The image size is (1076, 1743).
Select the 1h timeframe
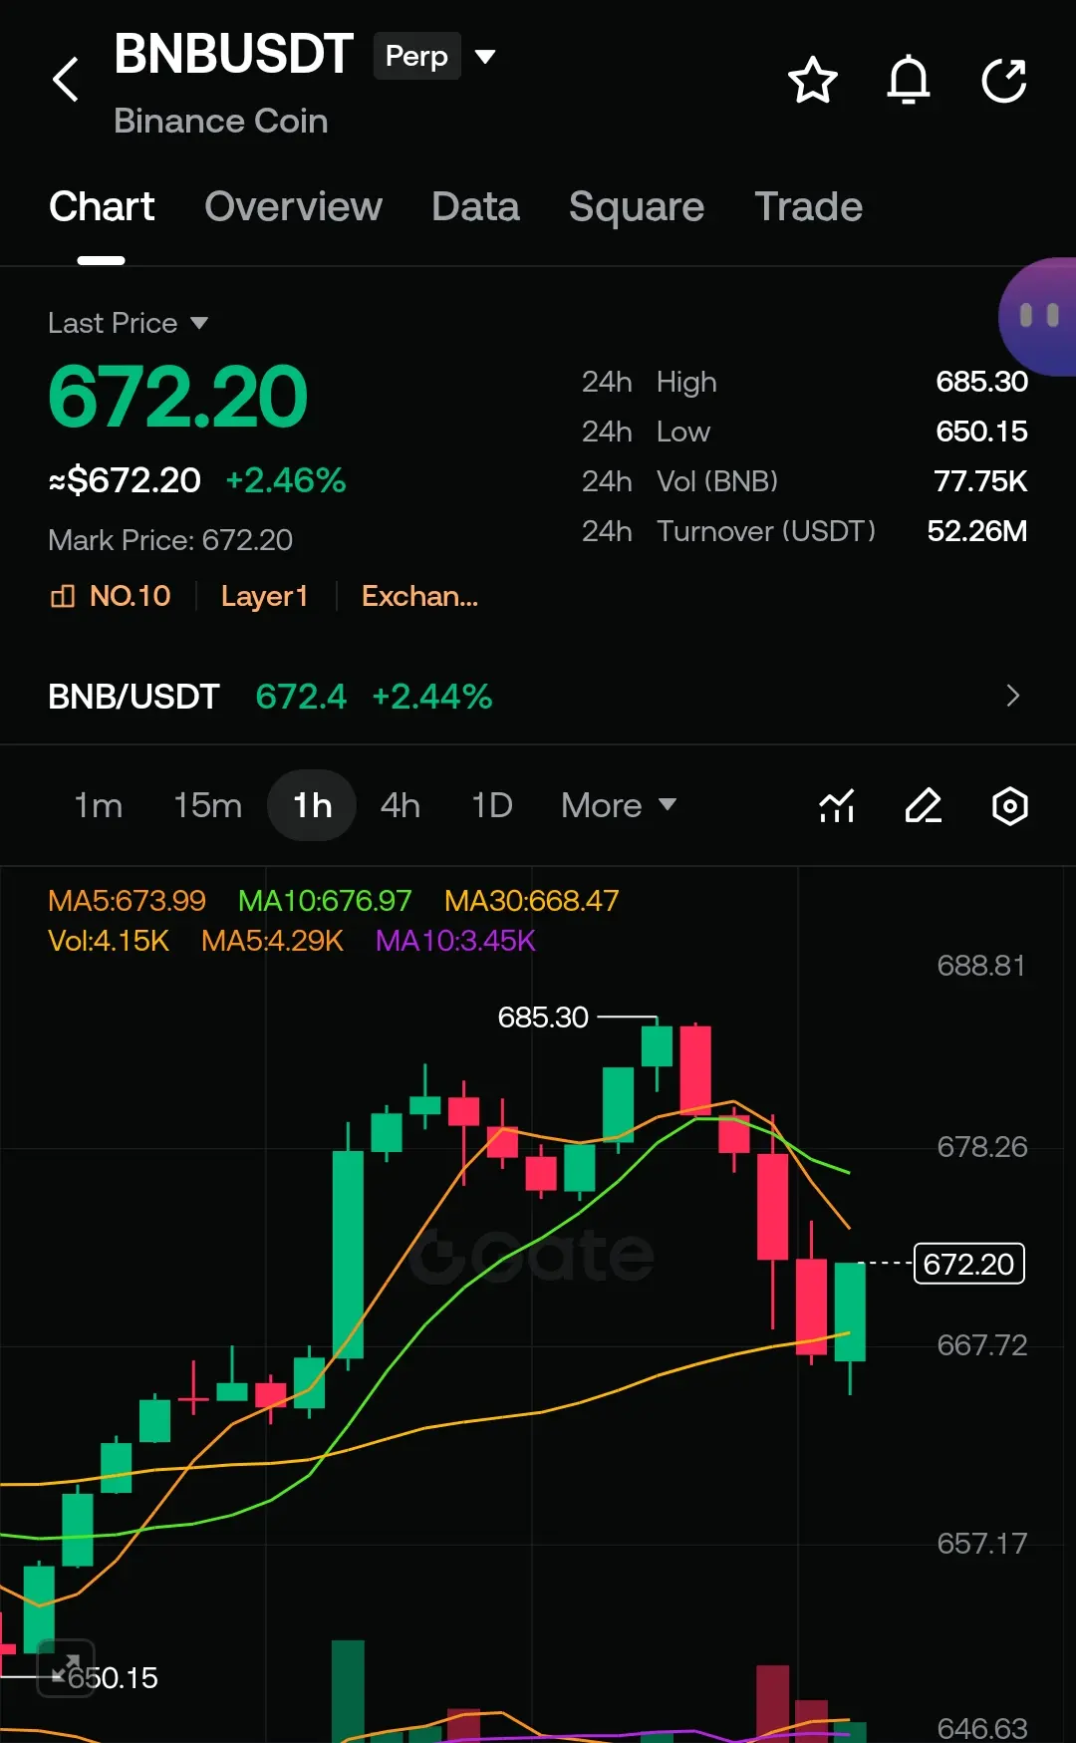312,805
